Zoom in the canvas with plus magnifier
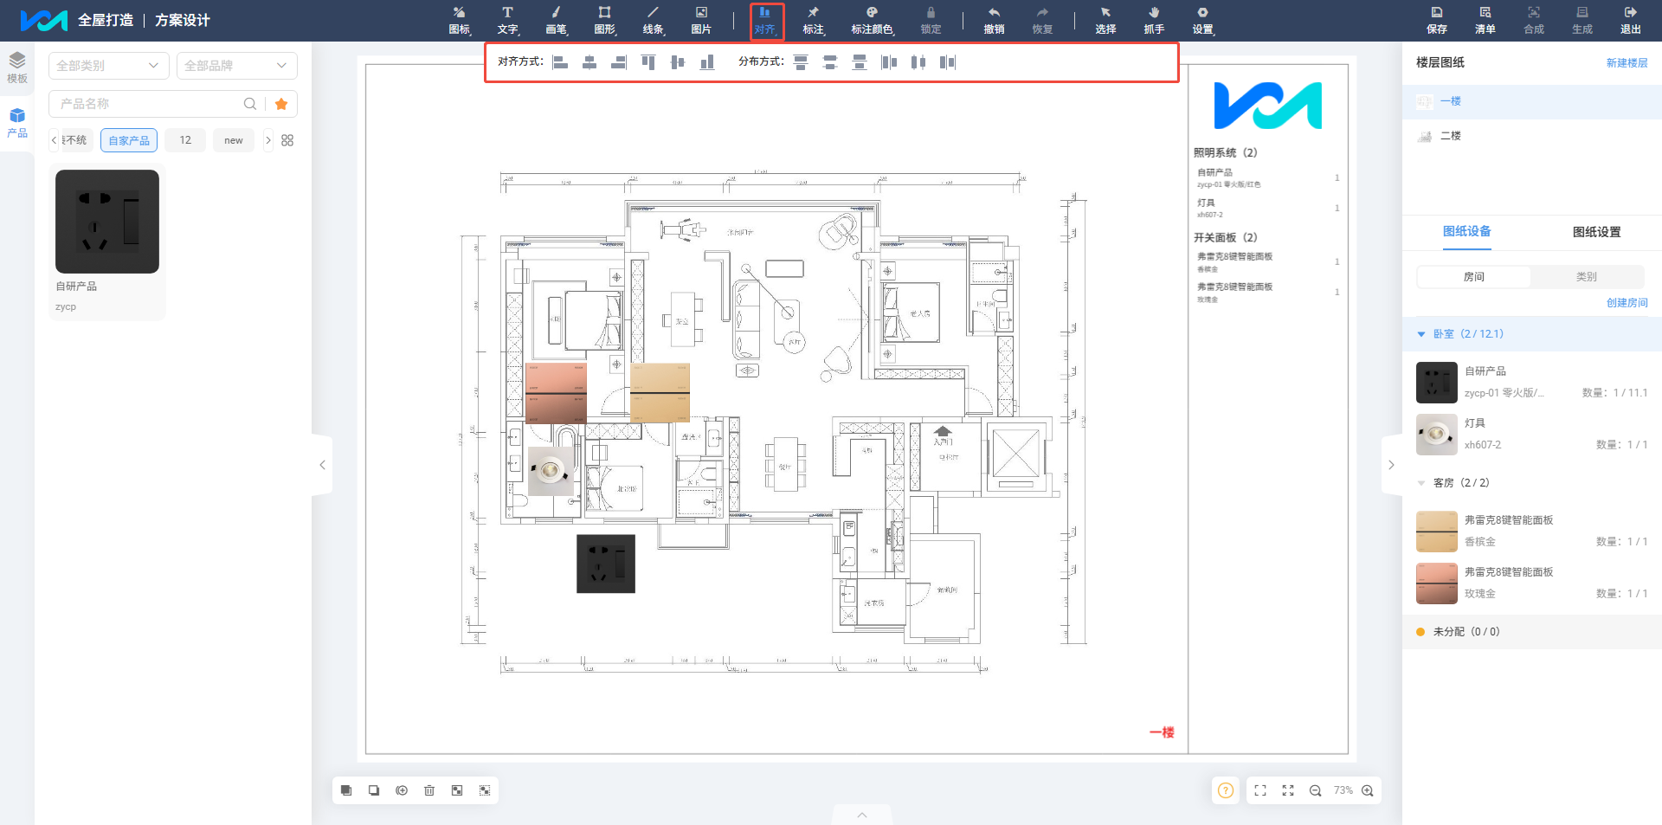Image resolution: width=1662 pixels, height=825 pixels. tap(1368, 790)
